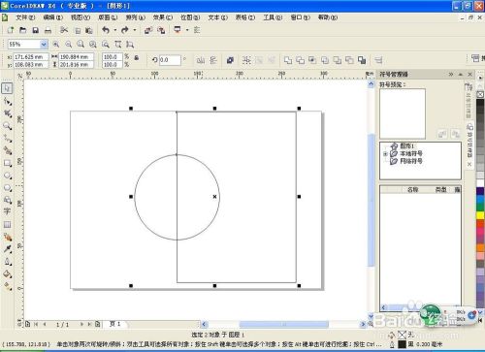Click the Import icon in the toolbar

tap(148, 30)
